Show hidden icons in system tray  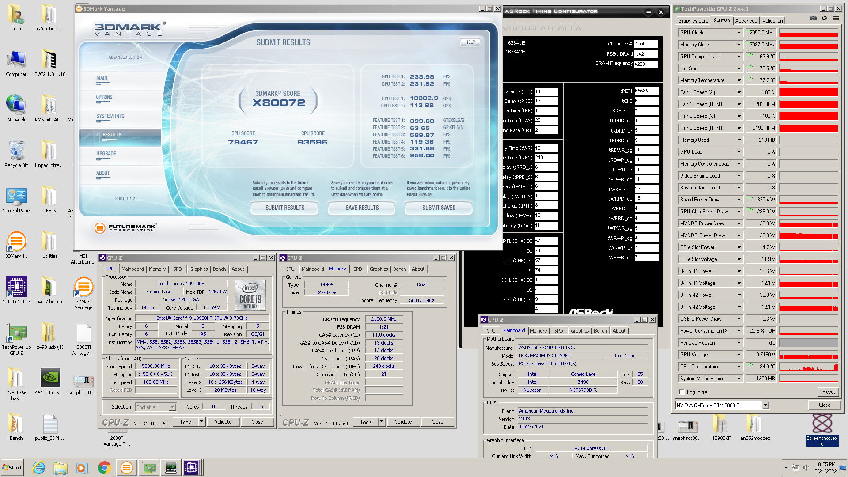tap(786, 467)
